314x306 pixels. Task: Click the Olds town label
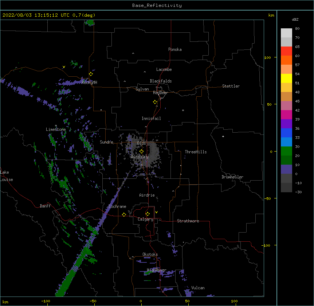[x=141, y=143]
